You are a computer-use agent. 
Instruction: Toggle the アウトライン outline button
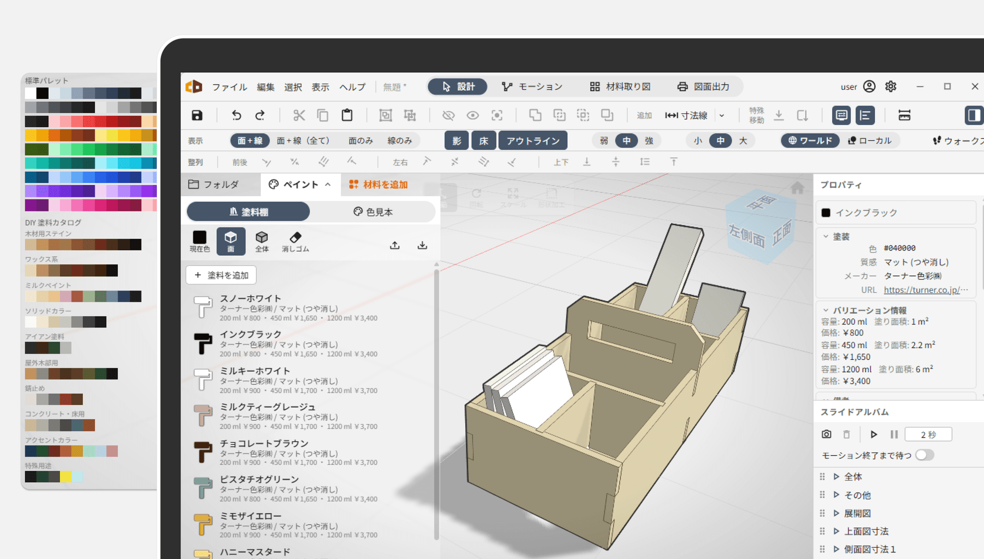(533, 141)
